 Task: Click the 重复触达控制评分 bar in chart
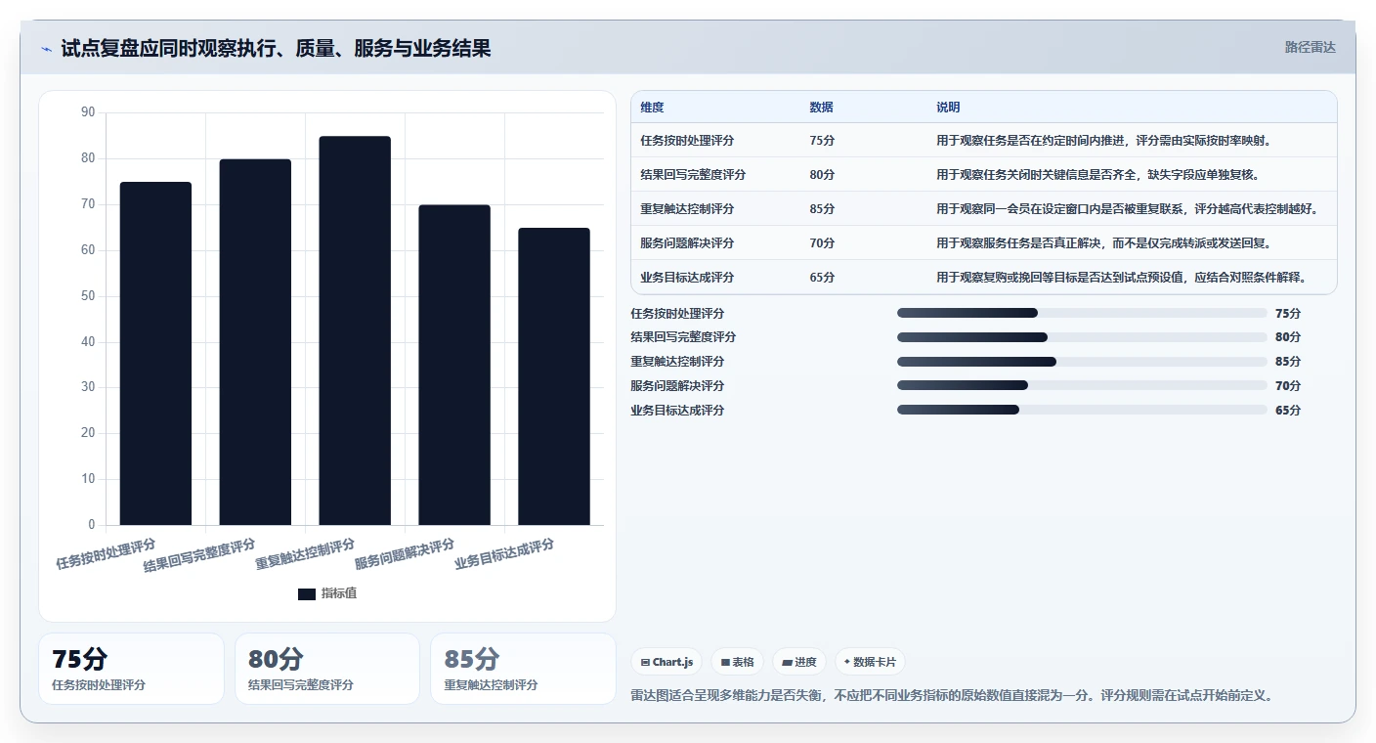(355, 330)
